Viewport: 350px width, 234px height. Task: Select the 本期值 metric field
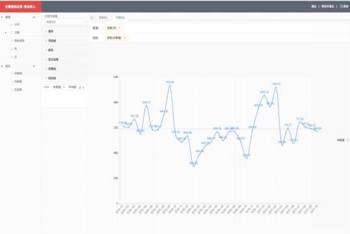click(18, 73)
